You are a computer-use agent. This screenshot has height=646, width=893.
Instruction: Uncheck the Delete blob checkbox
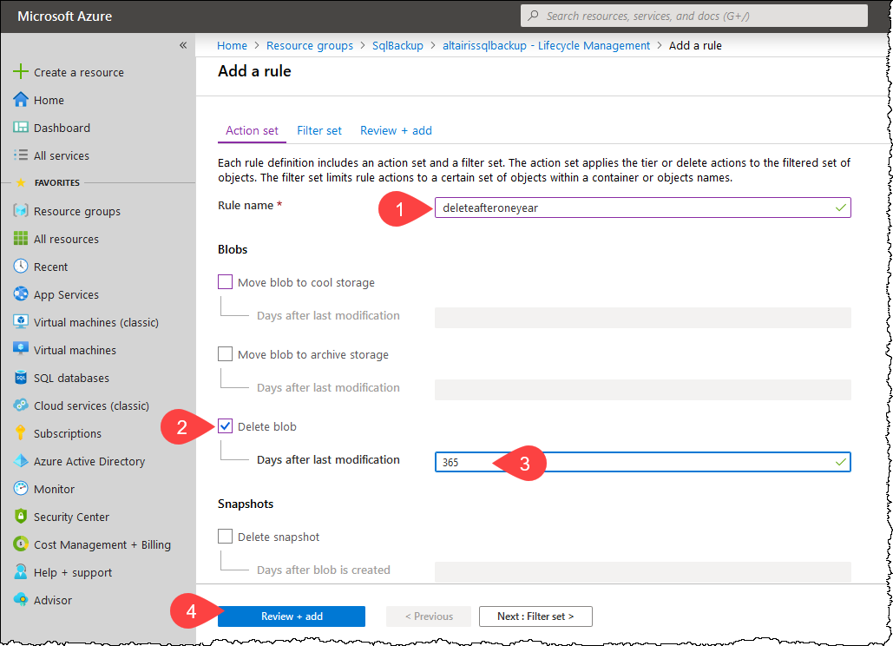click(225, 426)
